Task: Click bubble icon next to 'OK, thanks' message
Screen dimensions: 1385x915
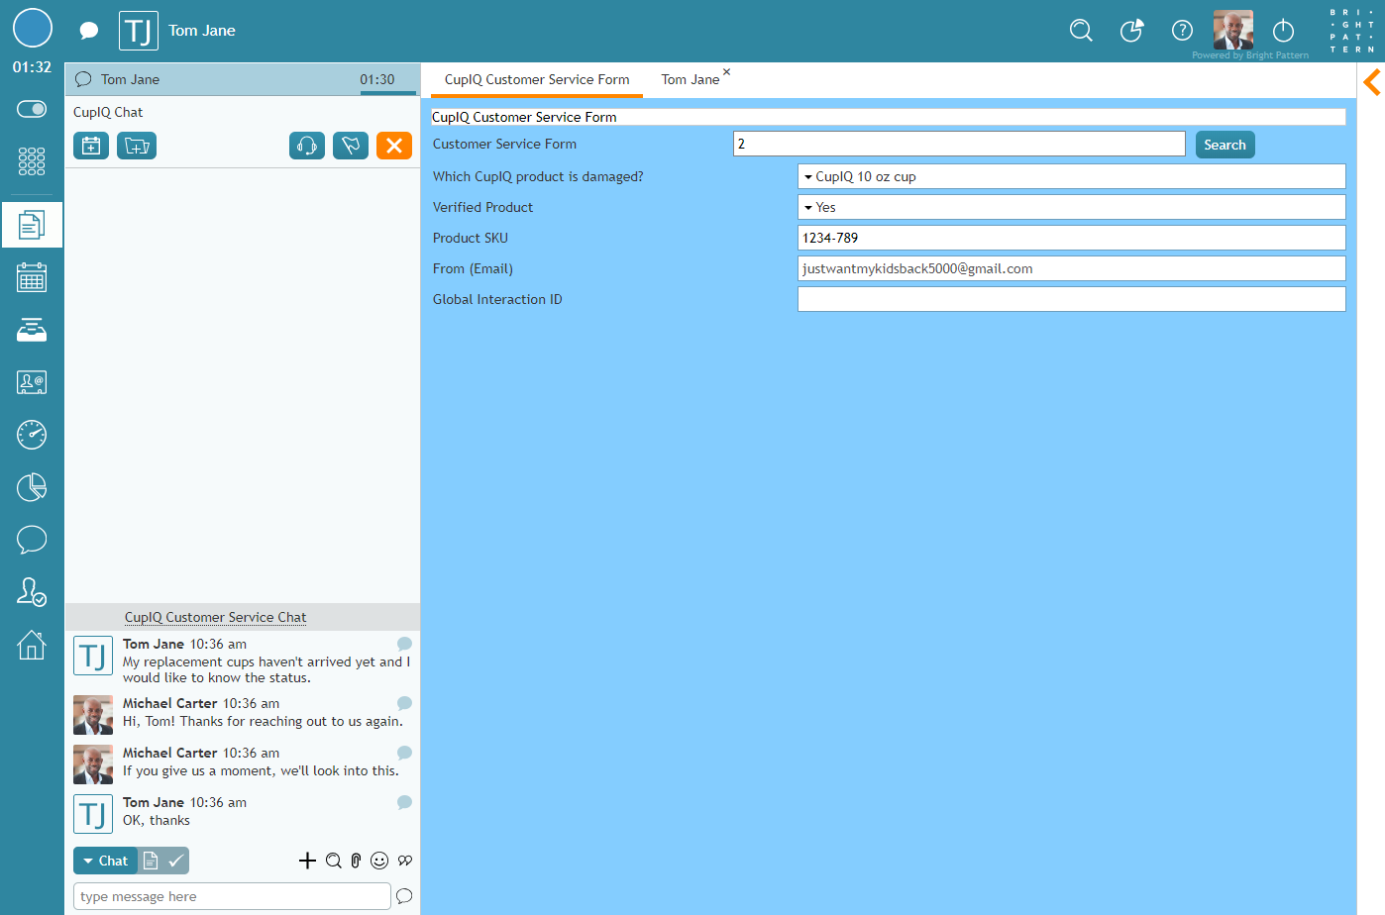Action: pos(404,802)
